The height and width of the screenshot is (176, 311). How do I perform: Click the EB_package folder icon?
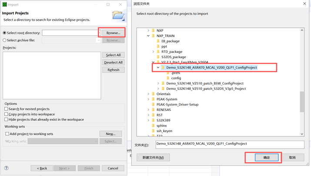point(158,41)
